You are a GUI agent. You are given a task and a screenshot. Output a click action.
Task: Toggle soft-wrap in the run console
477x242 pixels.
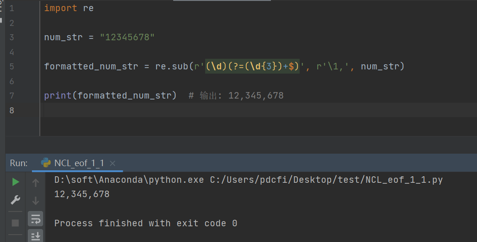click(35, 219)
